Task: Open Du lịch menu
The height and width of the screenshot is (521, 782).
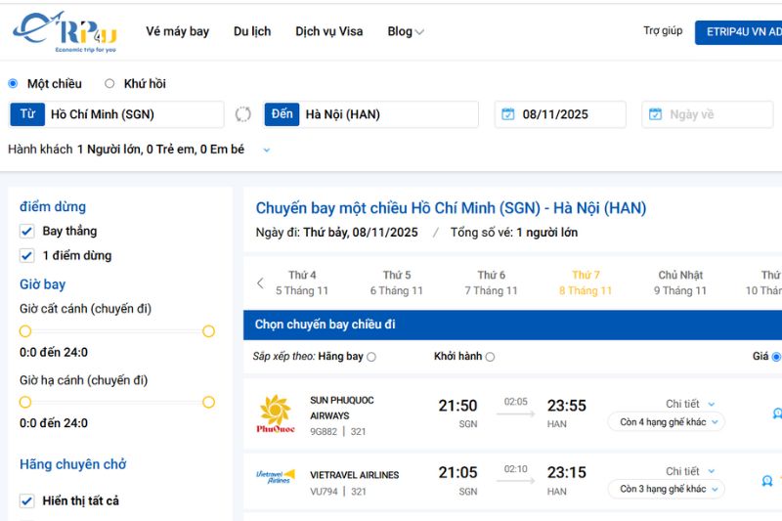Action: pyautogui.click(x=252, y=31)
